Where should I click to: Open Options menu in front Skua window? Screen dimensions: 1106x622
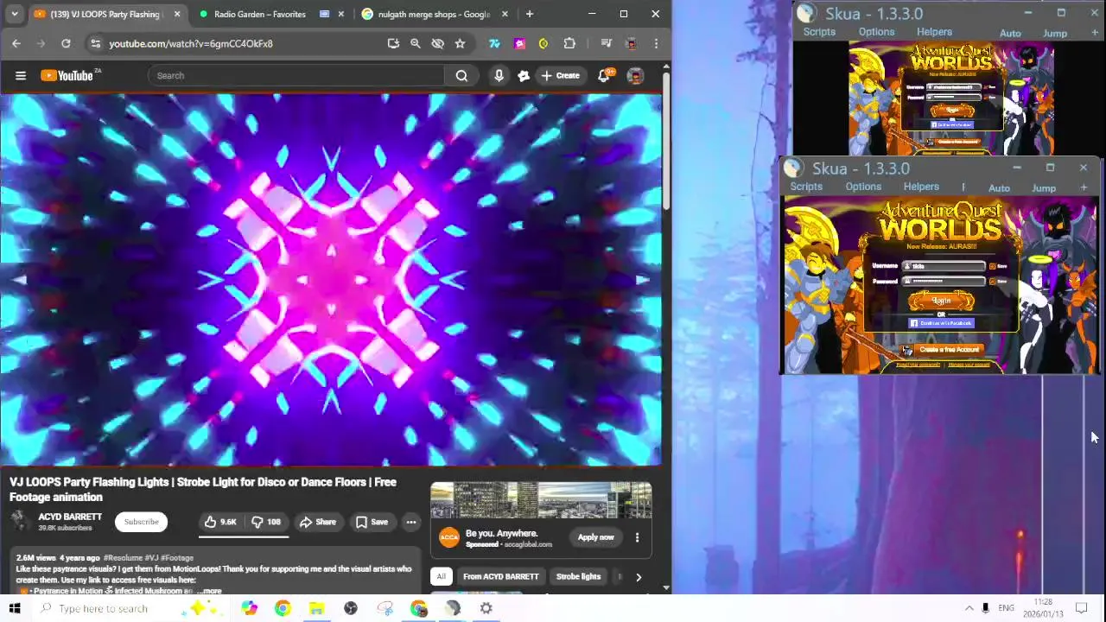click(x=863, y=187)
